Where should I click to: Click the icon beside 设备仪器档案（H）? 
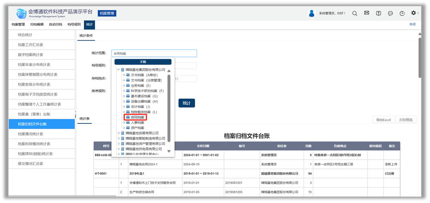(x=128, y=101)
